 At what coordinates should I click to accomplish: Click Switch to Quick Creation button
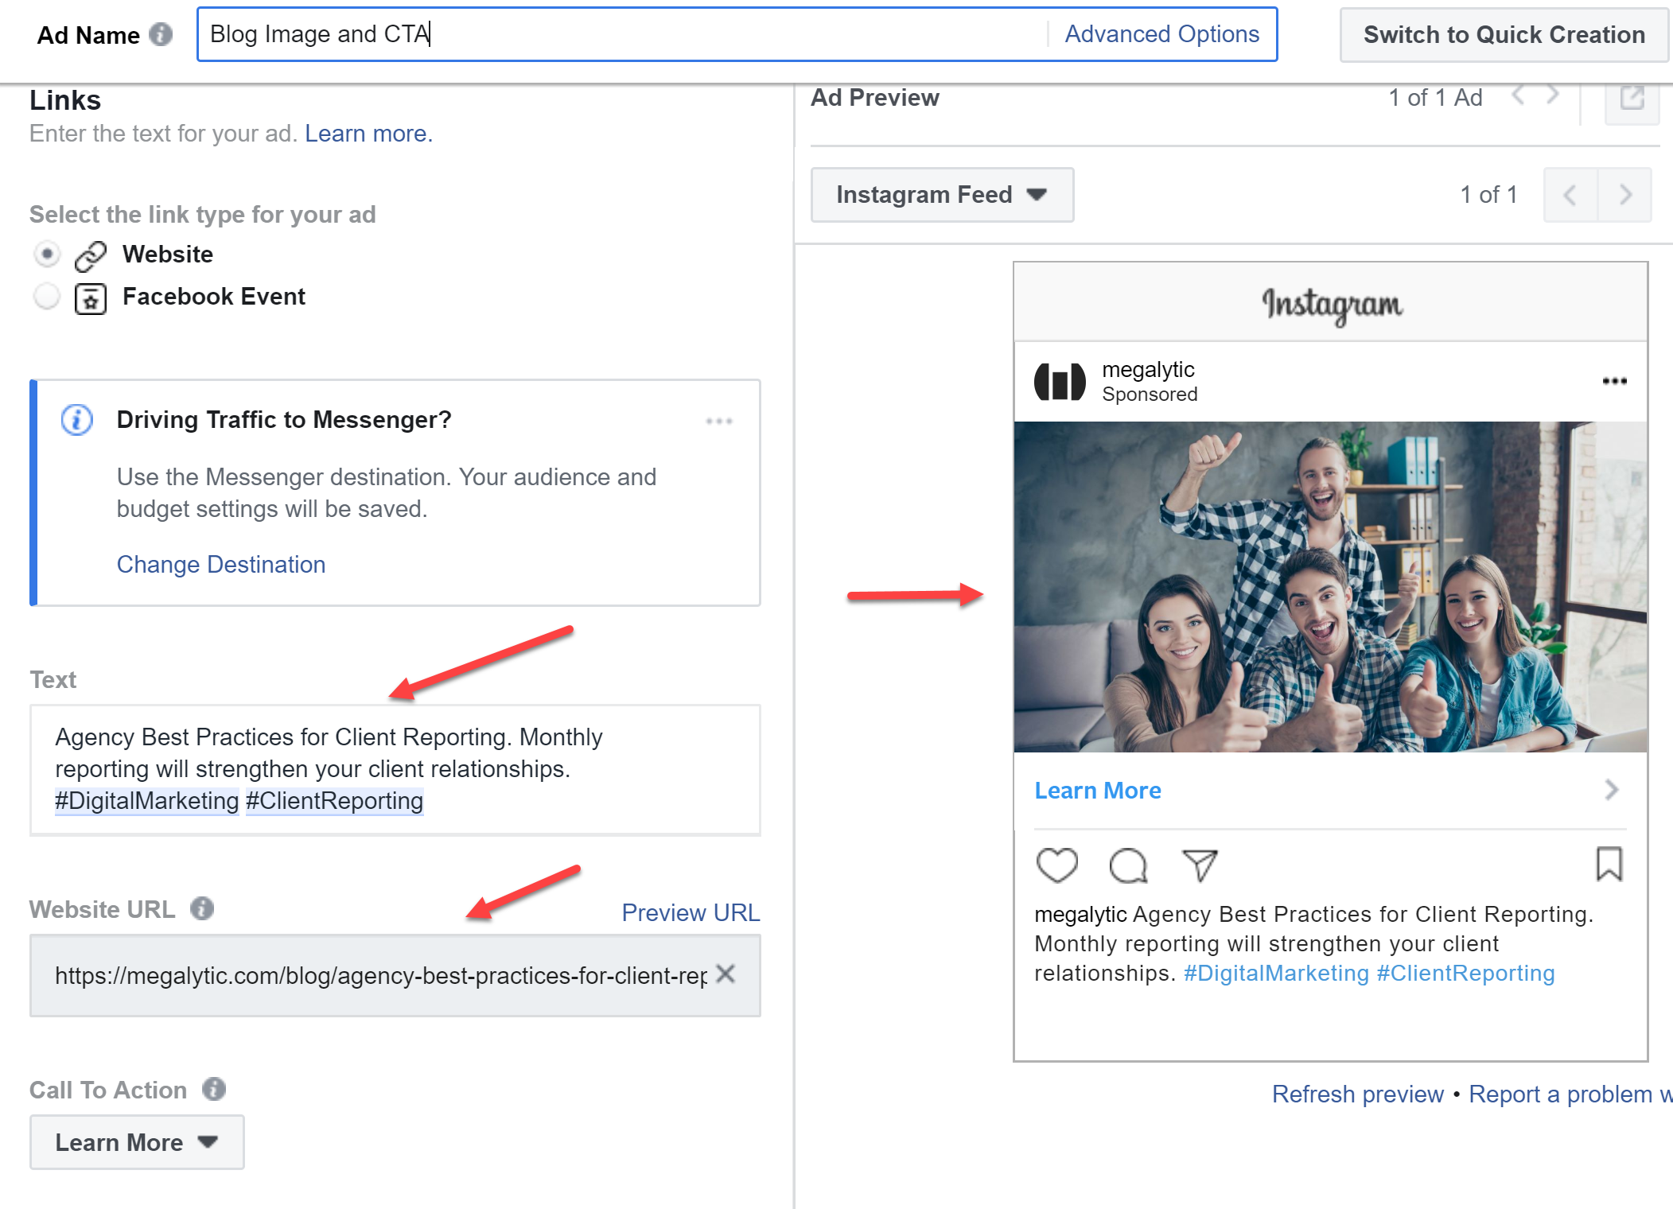coord(1504,35)
